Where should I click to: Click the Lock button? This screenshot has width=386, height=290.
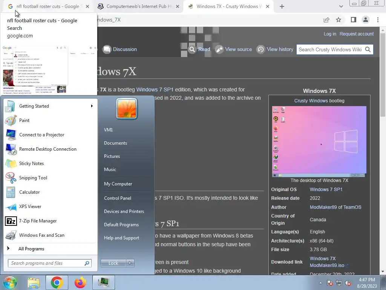click(113, 263)
